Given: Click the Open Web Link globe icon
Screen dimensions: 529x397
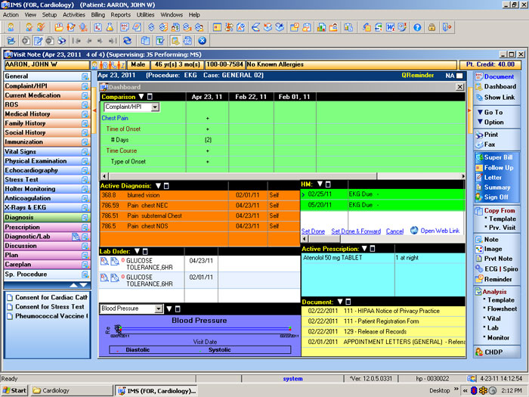Looking at the screenshot, I should [414, 231].
